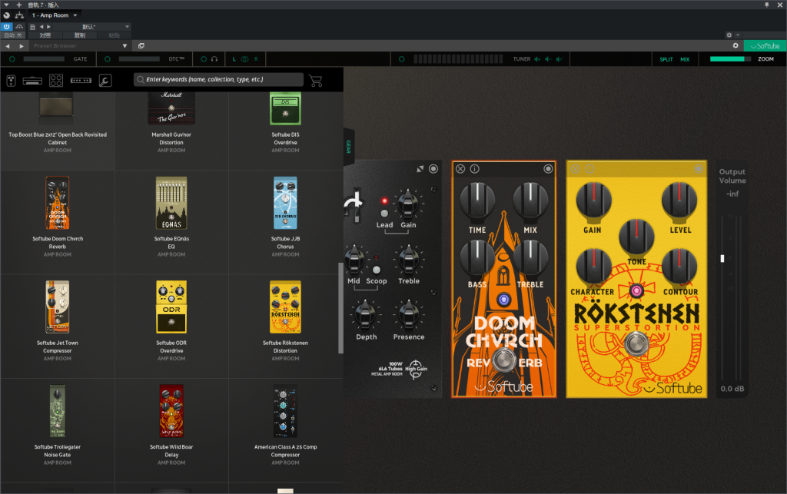Select Softube EQnäs EQ thumbnail
Screen dimensions: 787x494
(x=171, y=203)
